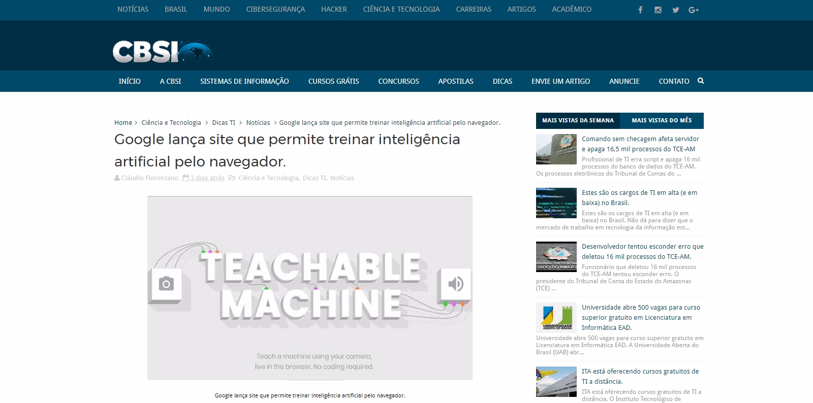Image resolution: width=813 pixels, height=403 pixels.
Task: Click the CBSI site logo
Action: coord(162,52)
